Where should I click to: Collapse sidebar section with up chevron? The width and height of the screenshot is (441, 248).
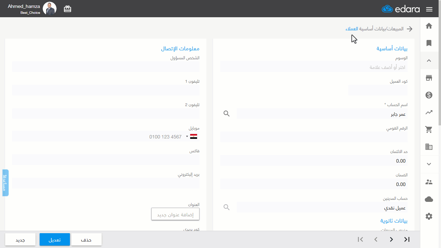(x=429, y=61)
